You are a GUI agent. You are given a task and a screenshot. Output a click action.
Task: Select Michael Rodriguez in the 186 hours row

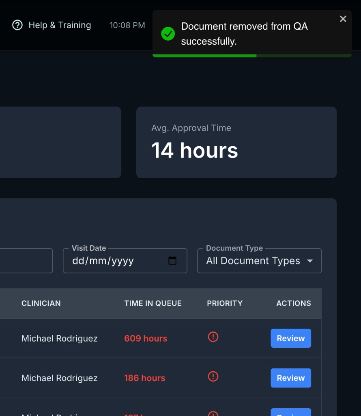tap(59, 378)
